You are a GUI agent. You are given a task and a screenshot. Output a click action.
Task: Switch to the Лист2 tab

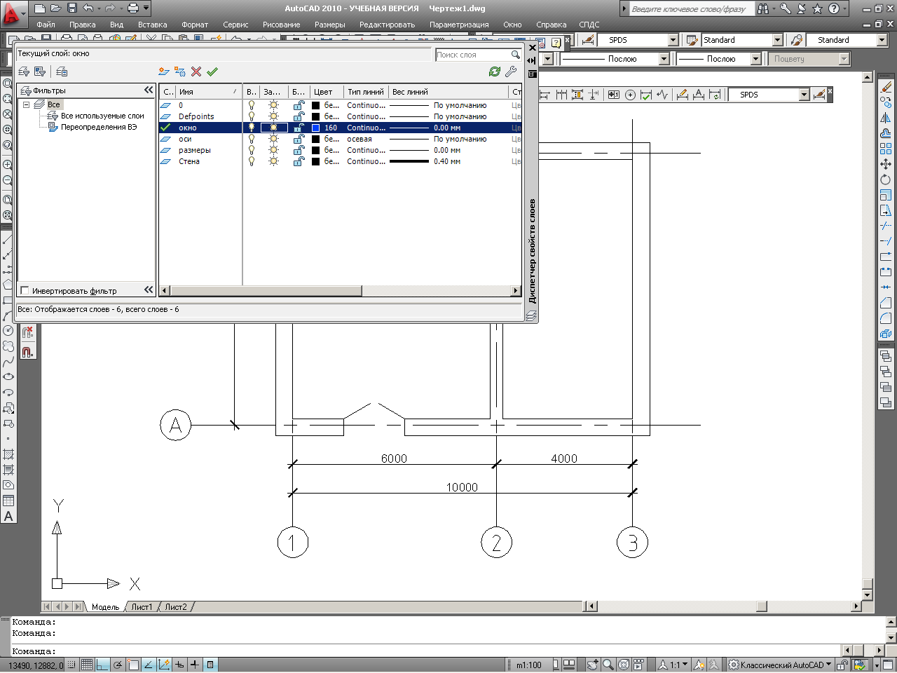(176, 606)
